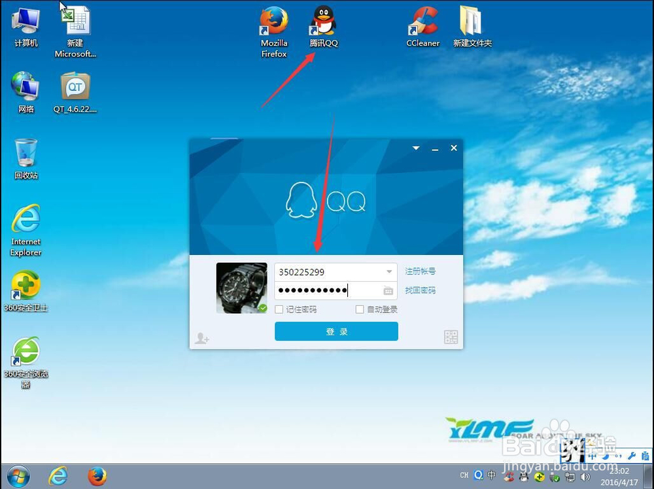Open the volume speaker tray icon
The width and height of the screenshot is (654, 489).
[585, 477]
